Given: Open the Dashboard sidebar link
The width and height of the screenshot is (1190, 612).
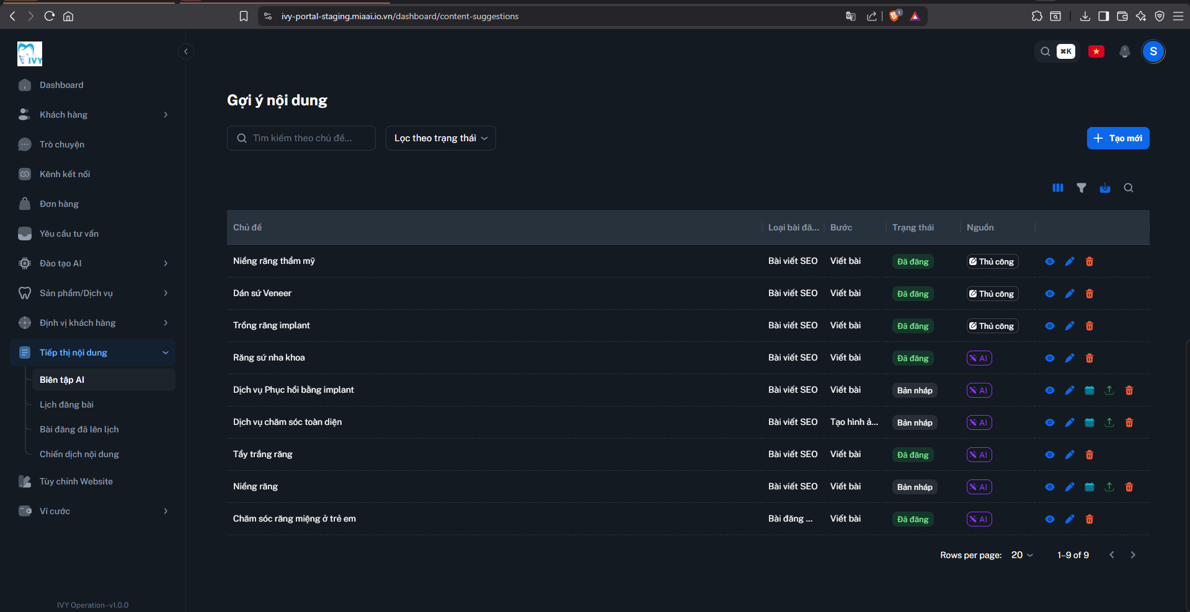Looking at the screenshot, I should 93,85.
